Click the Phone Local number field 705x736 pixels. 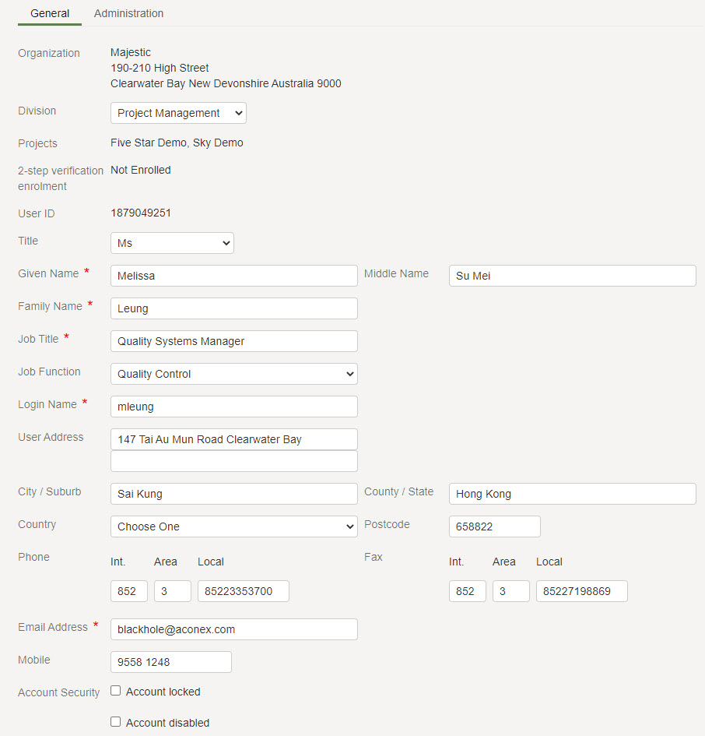(244, 591)
